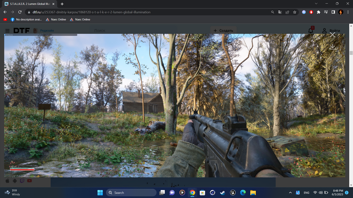
Task: Open the Android app link icon
Action: pos(14,181)
